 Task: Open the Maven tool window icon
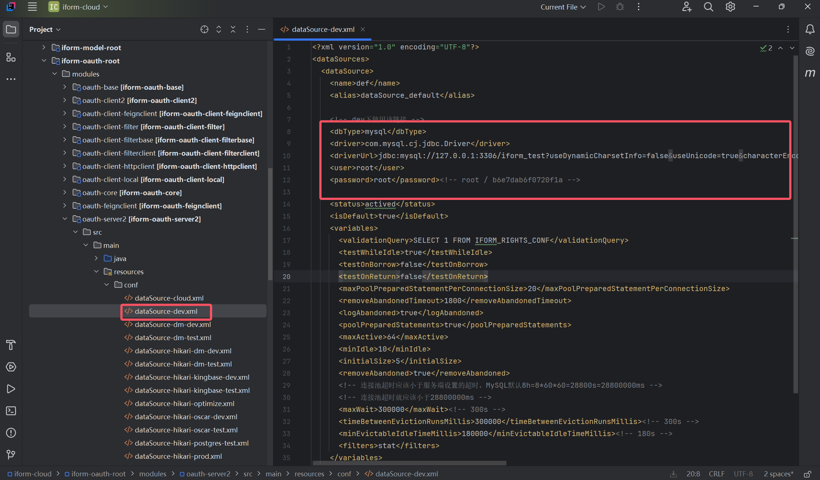coord(810,73)
